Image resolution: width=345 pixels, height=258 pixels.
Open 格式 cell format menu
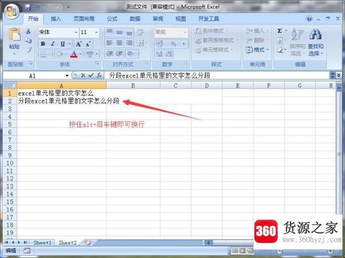(x=257, y=50)
